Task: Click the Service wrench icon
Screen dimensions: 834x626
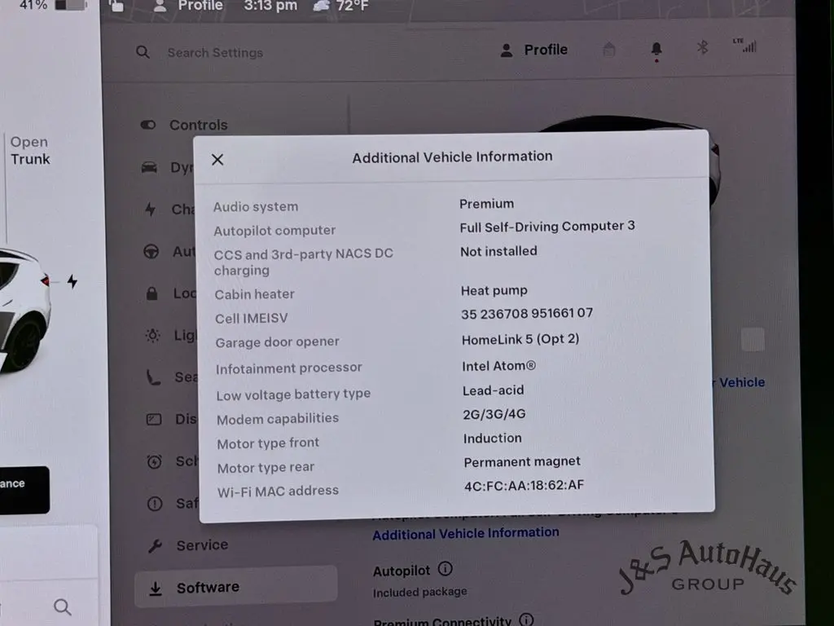Action: click(156, 545)
